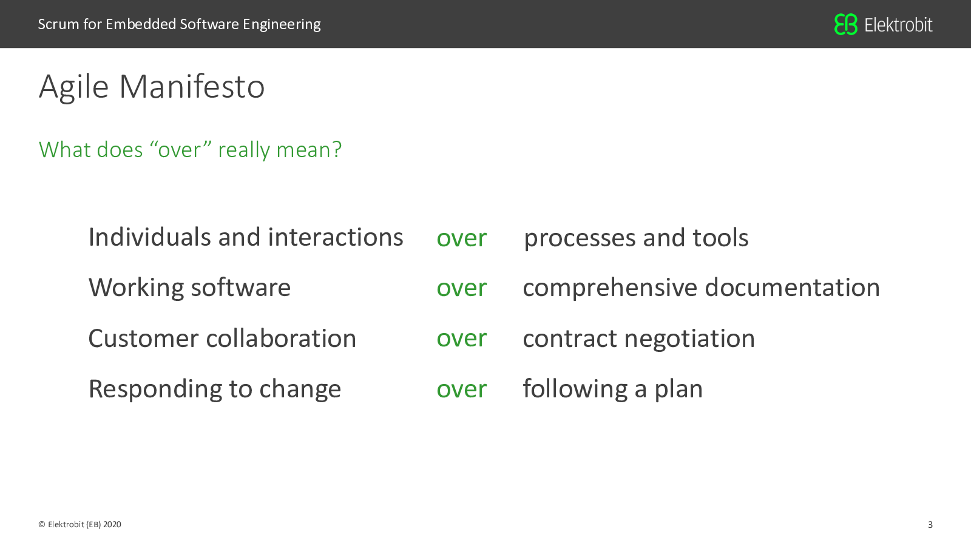Screen dimensions: 971x546
Task: Select 'following a plan' text
Action: click(x=612, y=389)
